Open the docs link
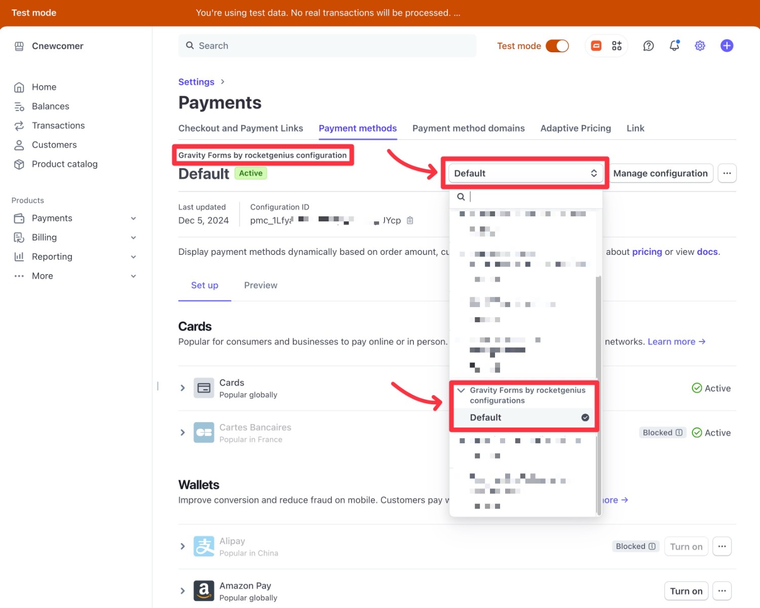The image size is (760, 608). point(707,252)
